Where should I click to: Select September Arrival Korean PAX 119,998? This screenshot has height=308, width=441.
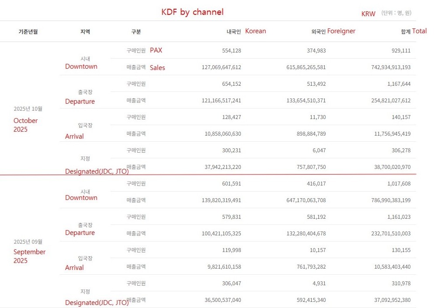point(231,250)
